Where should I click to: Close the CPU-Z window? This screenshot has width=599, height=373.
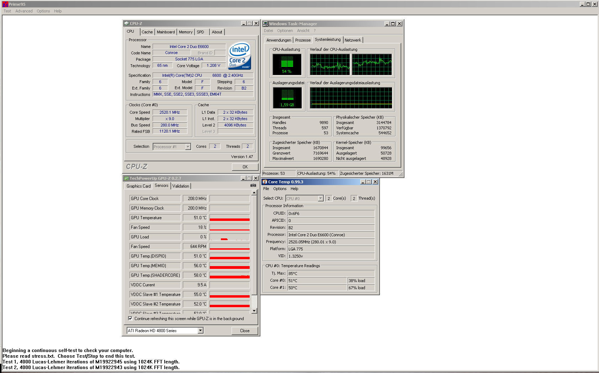coord(256,23)
